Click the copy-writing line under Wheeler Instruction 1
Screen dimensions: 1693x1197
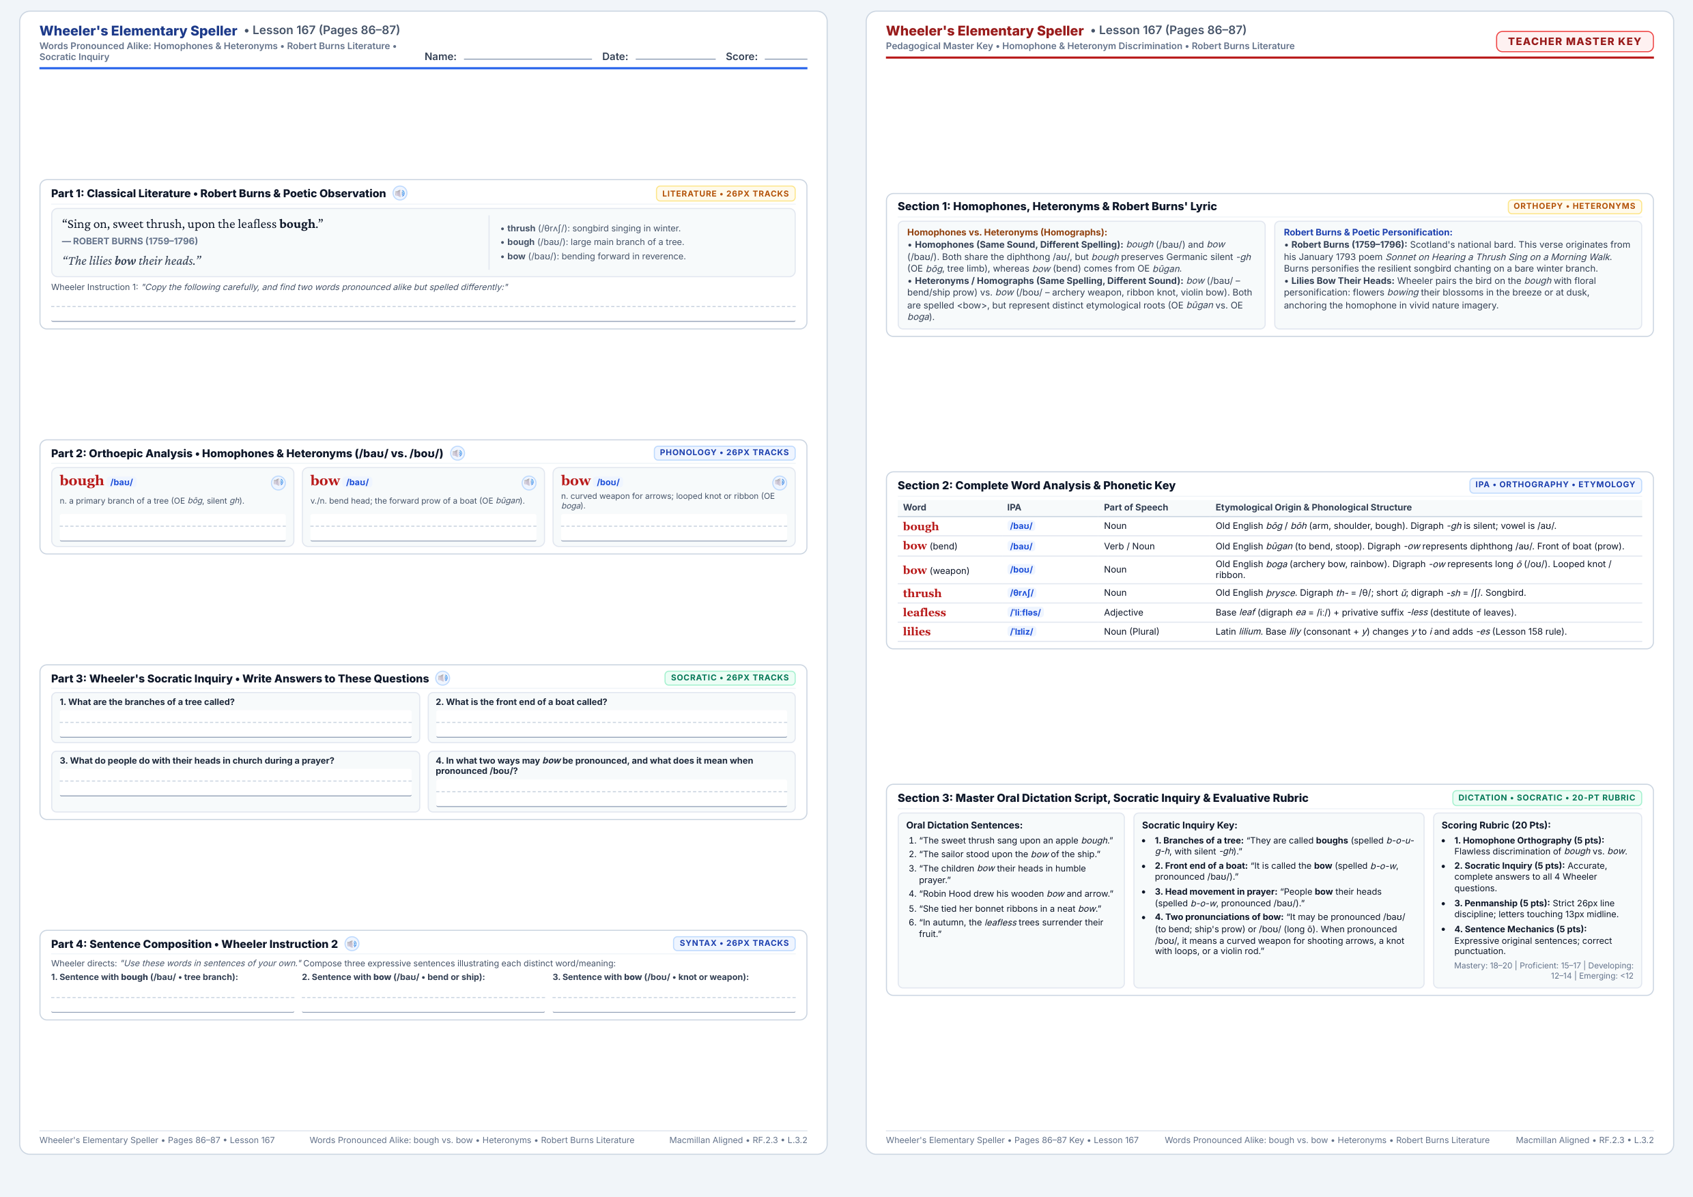(x=423, y=308)
